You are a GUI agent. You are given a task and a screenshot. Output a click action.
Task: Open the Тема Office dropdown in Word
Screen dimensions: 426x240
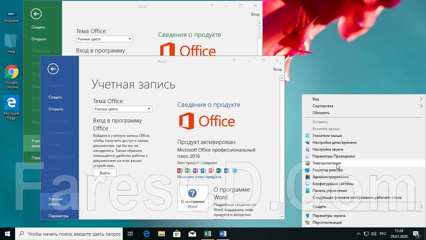(122, 109)
